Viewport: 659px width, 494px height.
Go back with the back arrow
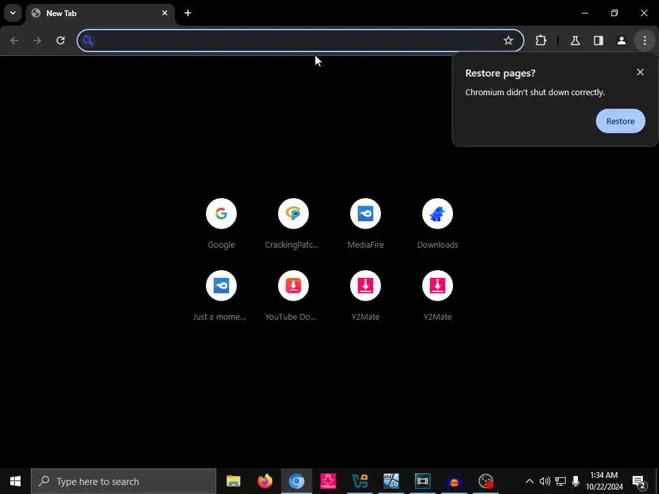pos(14,41)
